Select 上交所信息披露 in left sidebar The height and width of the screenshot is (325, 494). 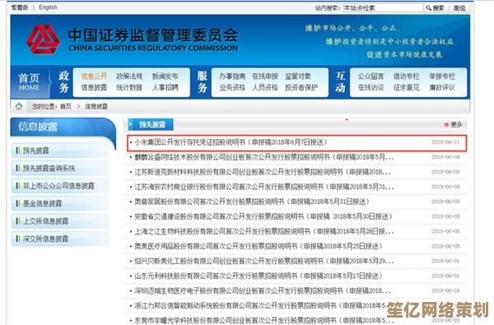(45, 221)
